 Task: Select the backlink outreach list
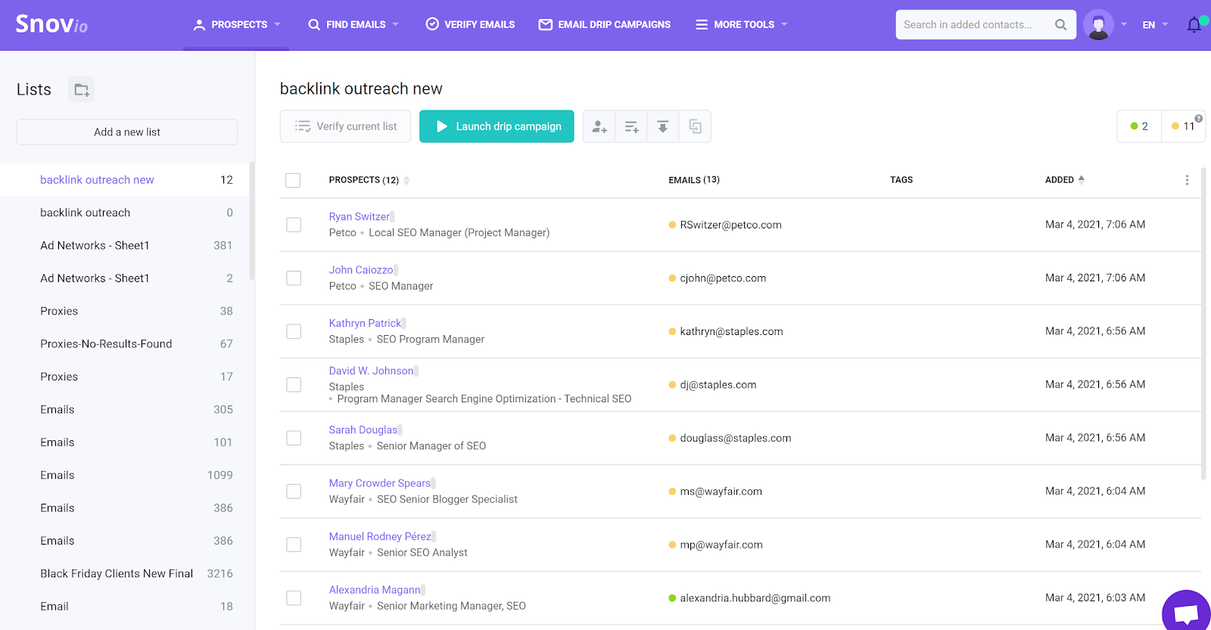pyautogui.click(x=125, y=213)
